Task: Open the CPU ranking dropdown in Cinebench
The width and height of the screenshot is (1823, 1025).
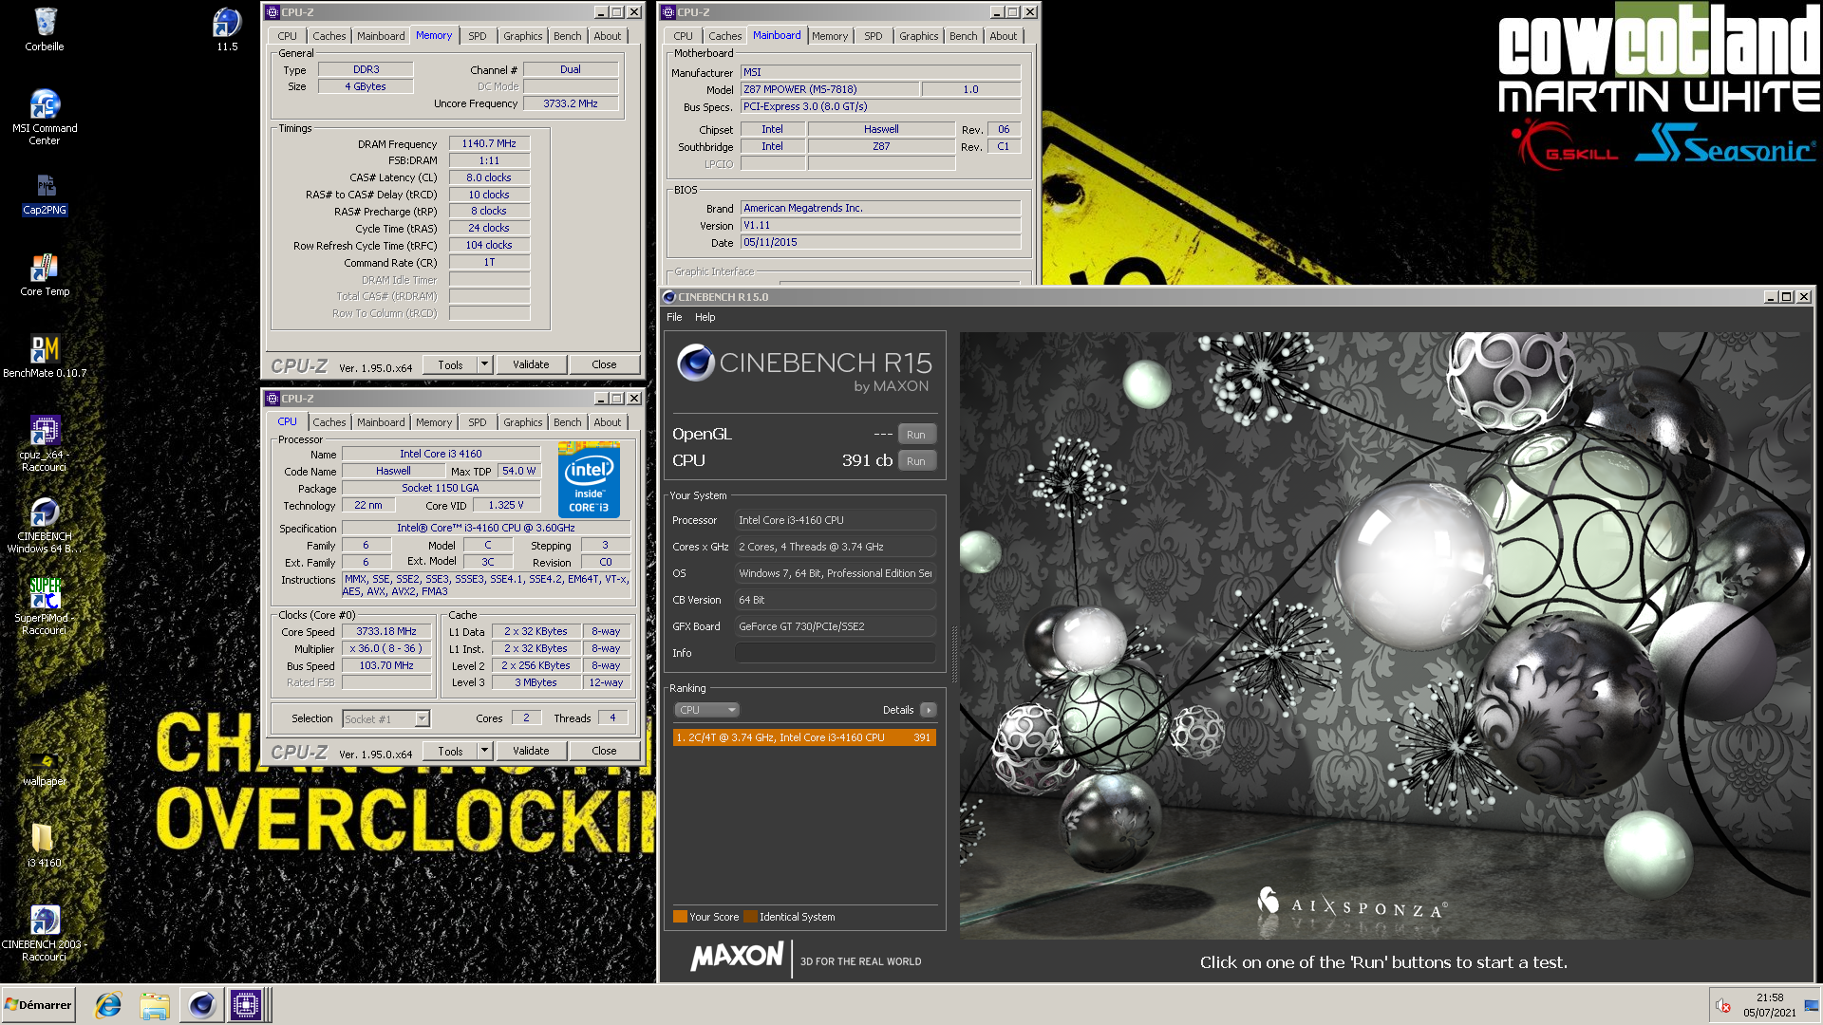Action: [707, 710]
